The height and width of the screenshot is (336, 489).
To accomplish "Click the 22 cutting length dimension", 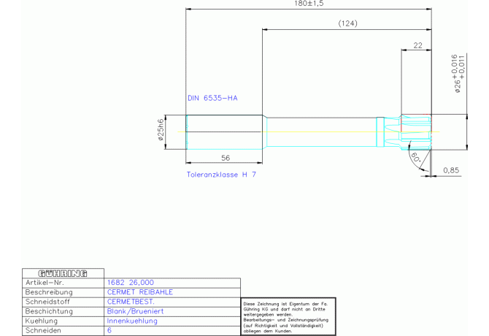I will point(417,45).
